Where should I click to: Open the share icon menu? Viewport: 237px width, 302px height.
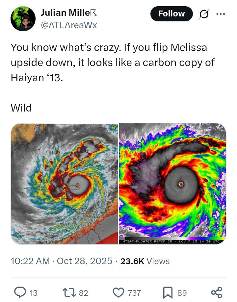216,292
